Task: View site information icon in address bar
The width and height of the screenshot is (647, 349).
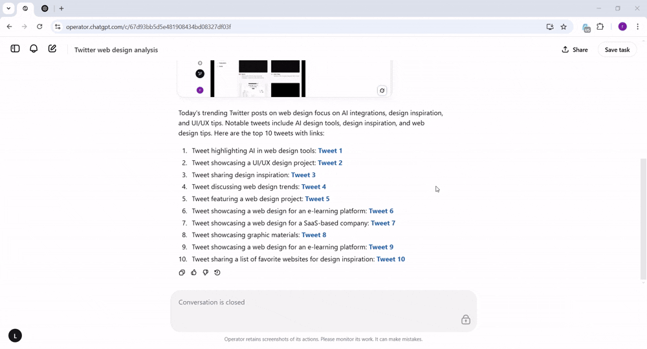Action: [x=58, y=26]
